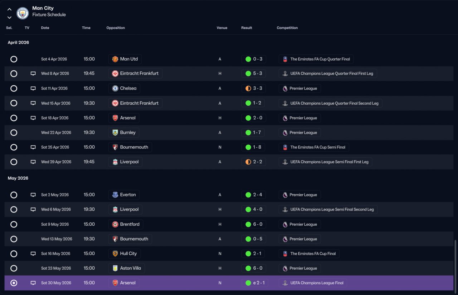View the 3 - 3 draw against Chelsea
This screenshot has width=458, height=295.
point(253,88)
